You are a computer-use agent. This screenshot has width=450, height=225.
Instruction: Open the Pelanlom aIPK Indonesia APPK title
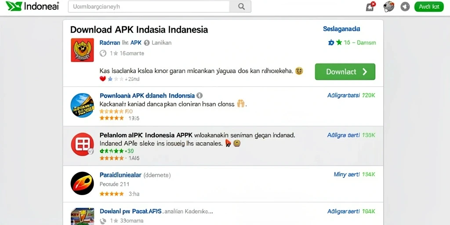[x=146, y=134]
